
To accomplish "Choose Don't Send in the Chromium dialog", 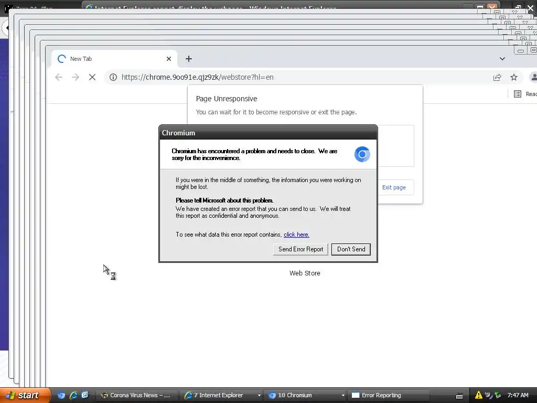I will 351,249.
